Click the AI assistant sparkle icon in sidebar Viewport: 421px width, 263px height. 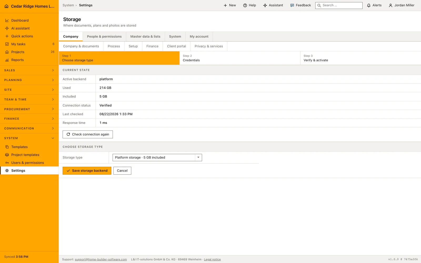coord(7,28)
